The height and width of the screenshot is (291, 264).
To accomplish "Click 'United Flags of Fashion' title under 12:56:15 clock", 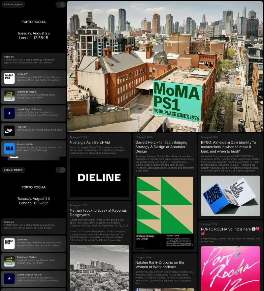I will point(29,109).
